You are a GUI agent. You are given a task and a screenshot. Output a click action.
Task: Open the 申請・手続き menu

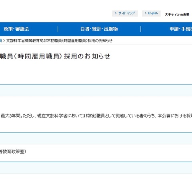[181, 29]
